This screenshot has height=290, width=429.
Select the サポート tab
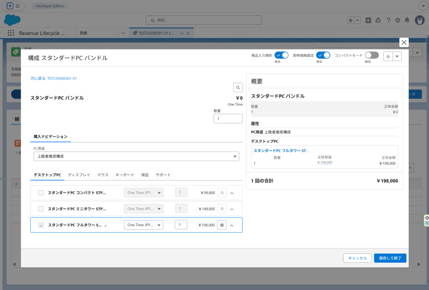[163, 175]
